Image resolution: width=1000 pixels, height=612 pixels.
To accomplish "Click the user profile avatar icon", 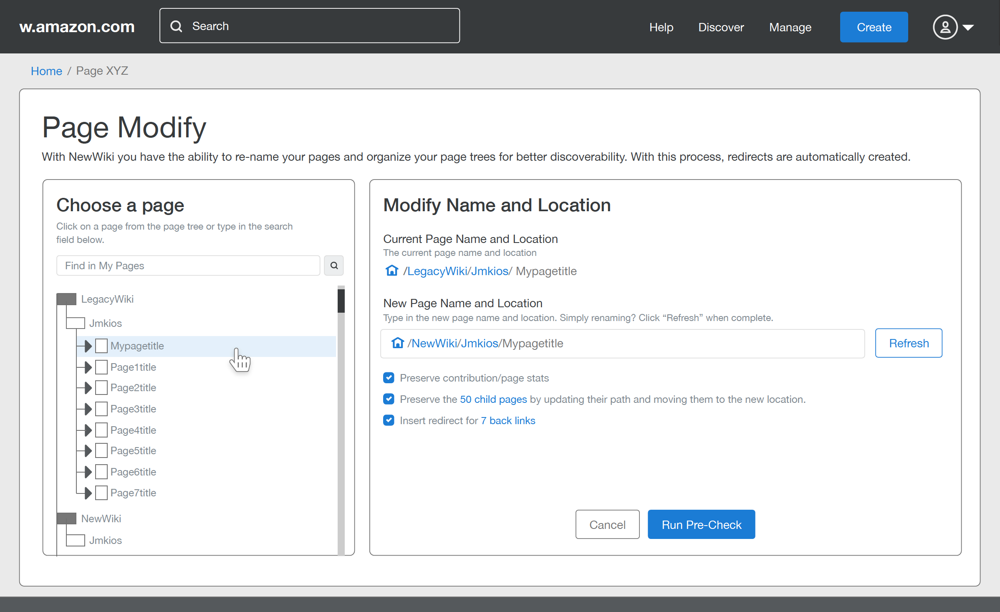I will 945,27.
